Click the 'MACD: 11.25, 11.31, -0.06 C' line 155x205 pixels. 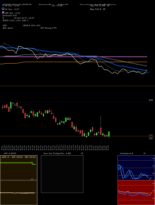point(16,20)
